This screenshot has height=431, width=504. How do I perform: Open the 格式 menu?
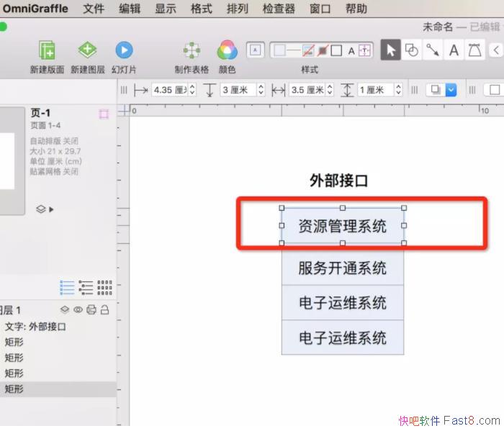click(202, 9)
